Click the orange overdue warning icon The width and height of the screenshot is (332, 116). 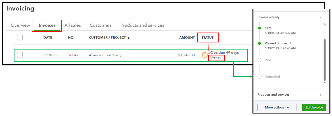tap(204, 55)
